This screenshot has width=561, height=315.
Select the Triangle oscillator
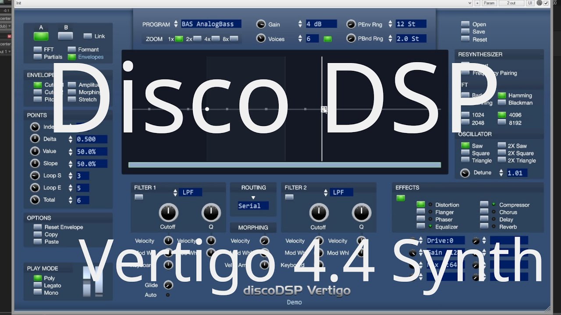[x=465, y=161]
